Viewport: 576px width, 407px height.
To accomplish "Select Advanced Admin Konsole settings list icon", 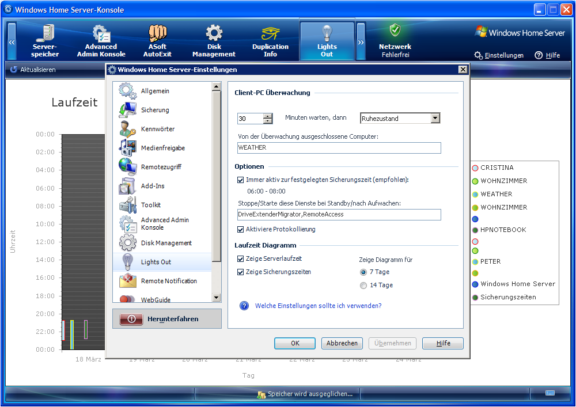I will click(x=127, y=224).
